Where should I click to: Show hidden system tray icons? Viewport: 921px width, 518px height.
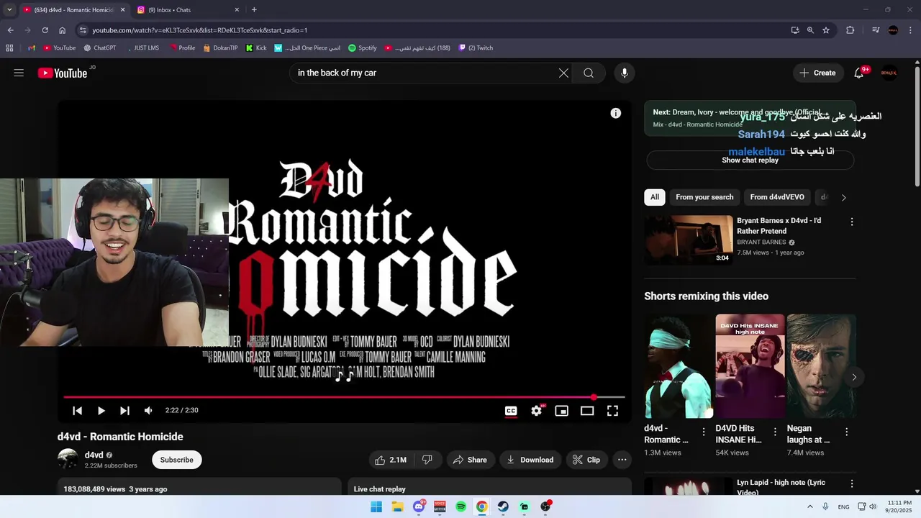[x=810, y=506]
